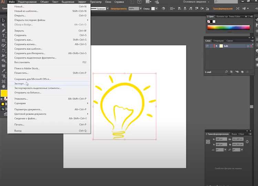Image resolution: width=258 pixels, height=186 pixels.
Task: Click the reference point grid in Transform panel
Action: coord(208,142)
